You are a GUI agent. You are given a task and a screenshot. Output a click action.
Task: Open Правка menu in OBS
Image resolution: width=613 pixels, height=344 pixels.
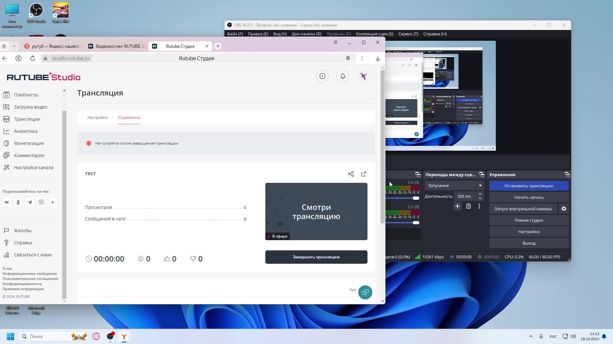coord(258,34)
